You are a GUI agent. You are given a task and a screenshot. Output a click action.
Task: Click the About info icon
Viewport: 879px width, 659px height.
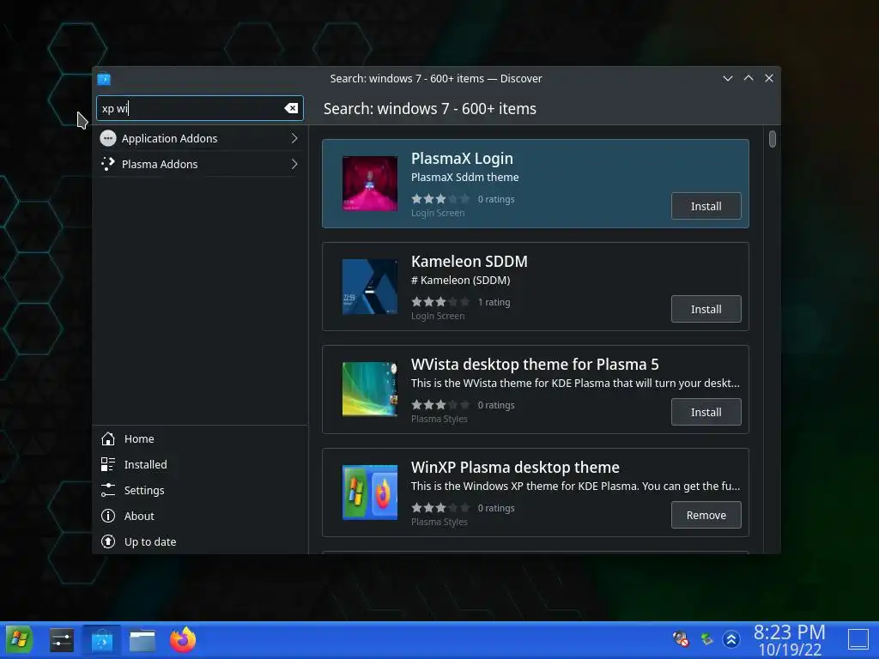[108, 516]
